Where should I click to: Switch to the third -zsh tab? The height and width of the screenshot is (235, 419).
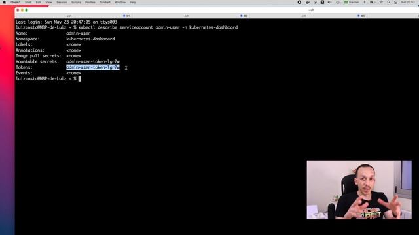(x=308, y=16)
